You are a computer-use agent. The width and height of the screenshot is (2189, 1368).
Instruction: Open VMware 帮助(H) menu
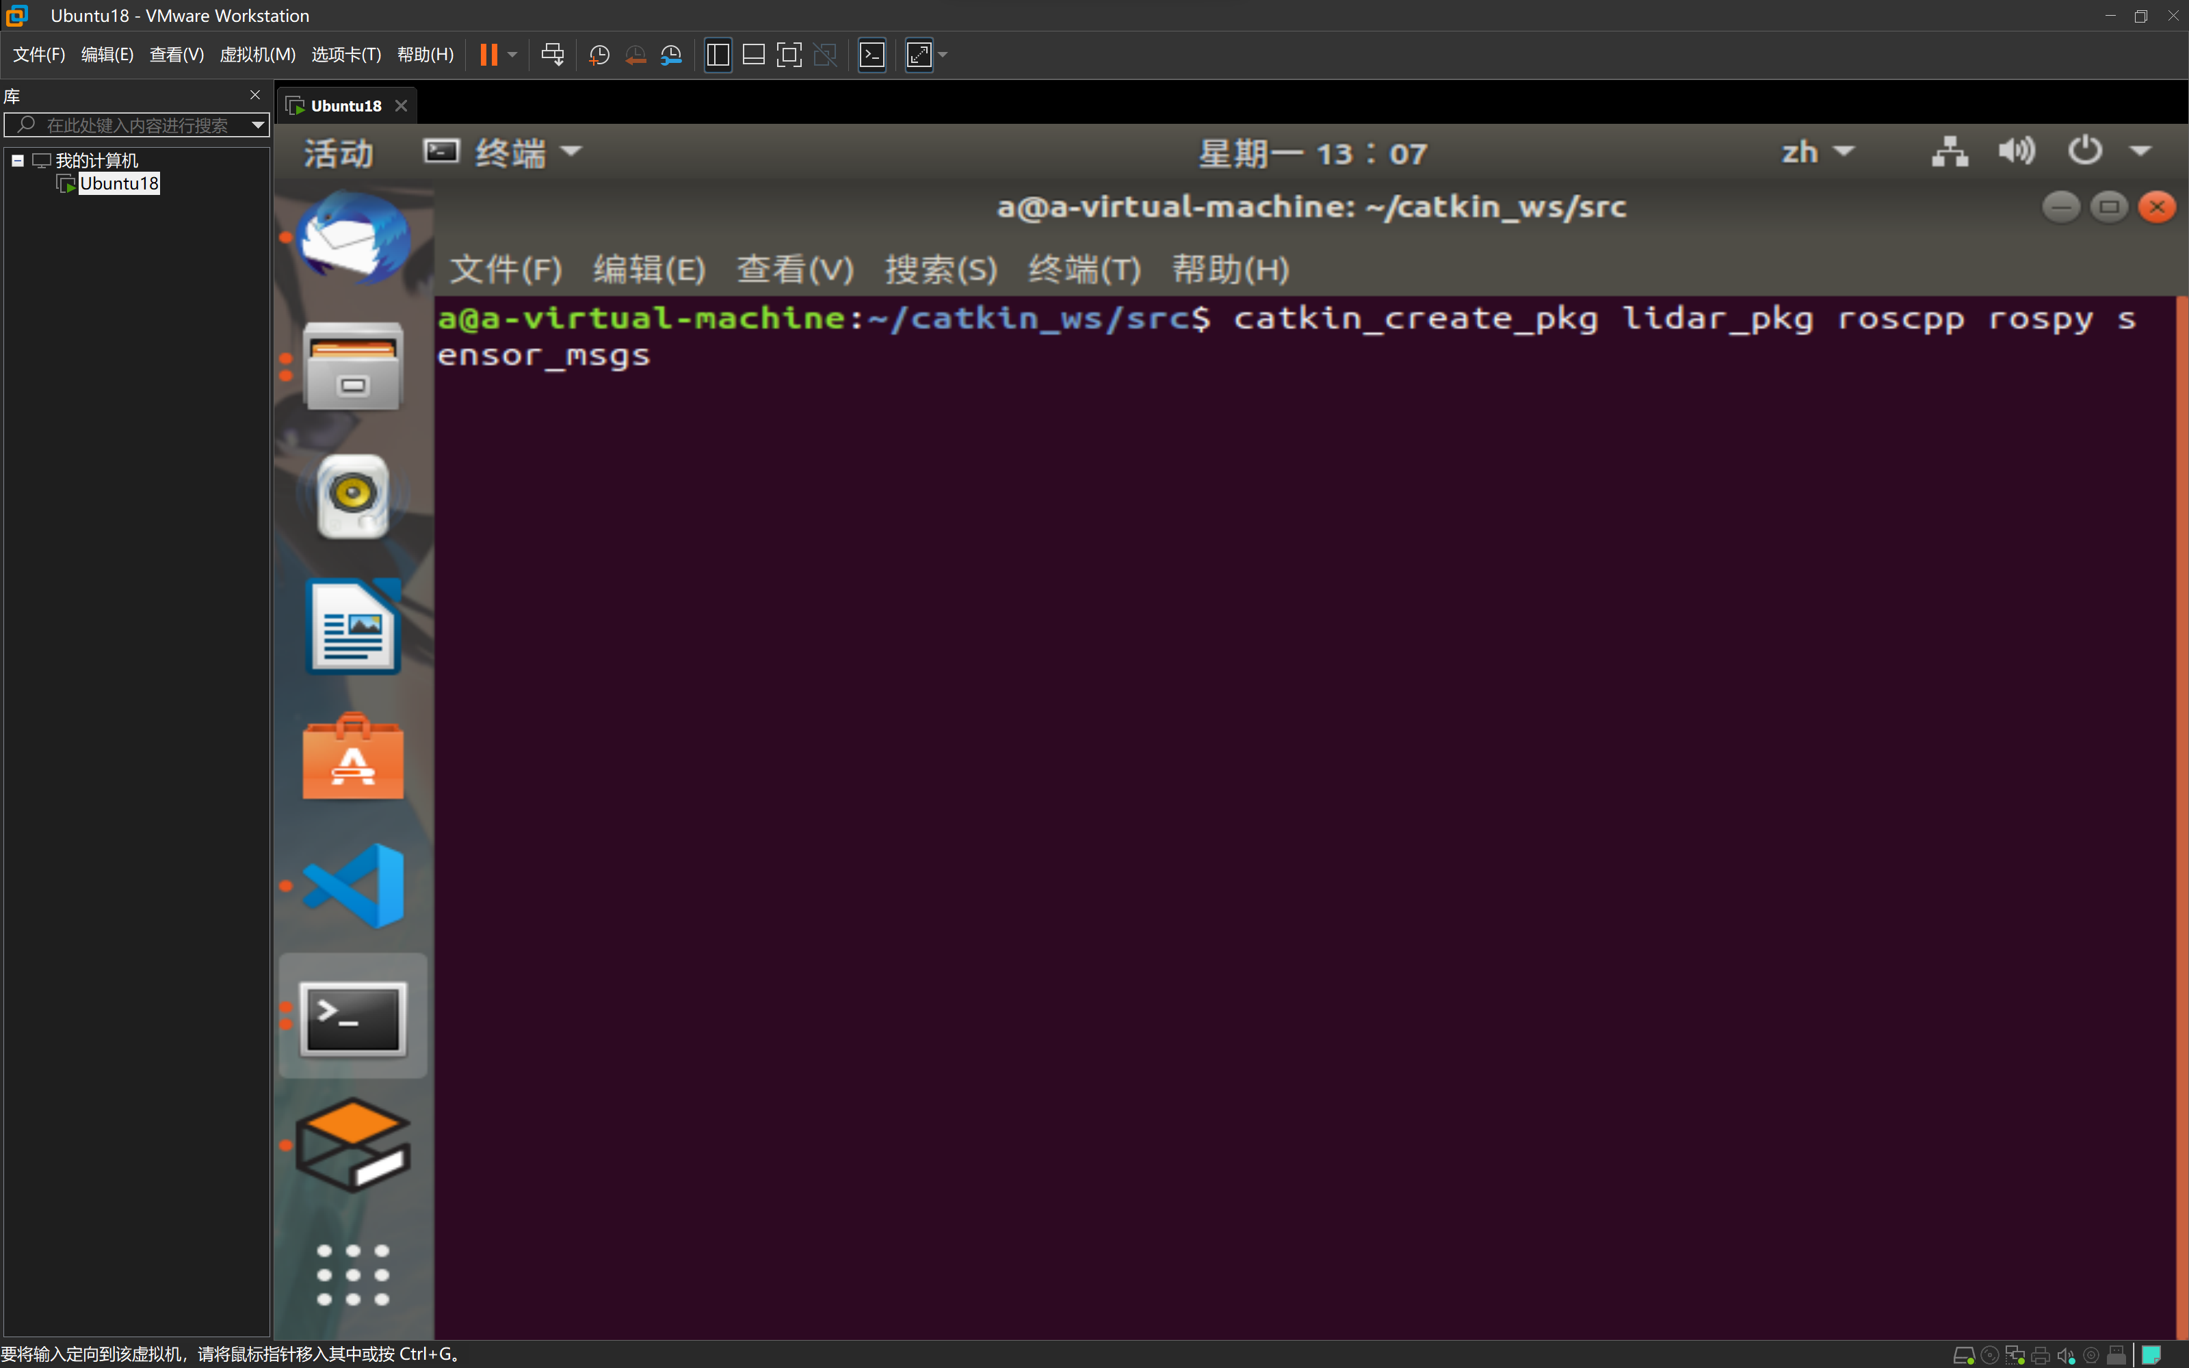(x=425, y=54)
